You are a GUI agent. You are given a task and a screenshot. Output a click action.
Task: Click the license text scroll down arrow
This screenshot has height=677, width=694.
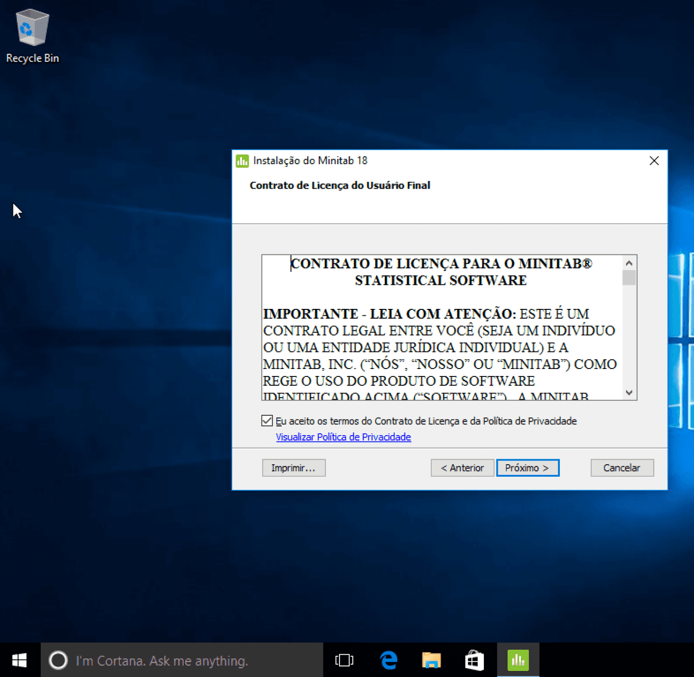tap(629, 393)
